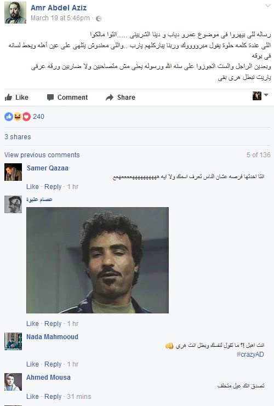Open the March 19 at 5:46pm timestamp
The width and height of the screenshot is (274, 406).
60,18
